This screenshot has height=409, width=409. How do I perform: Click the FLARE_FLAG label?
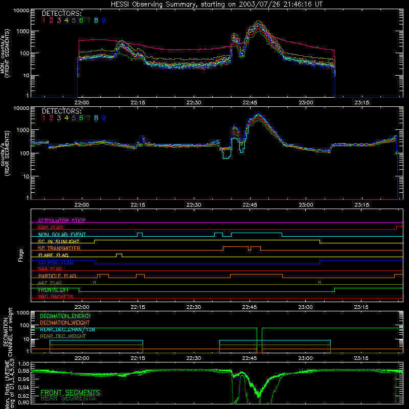point(53,255)
